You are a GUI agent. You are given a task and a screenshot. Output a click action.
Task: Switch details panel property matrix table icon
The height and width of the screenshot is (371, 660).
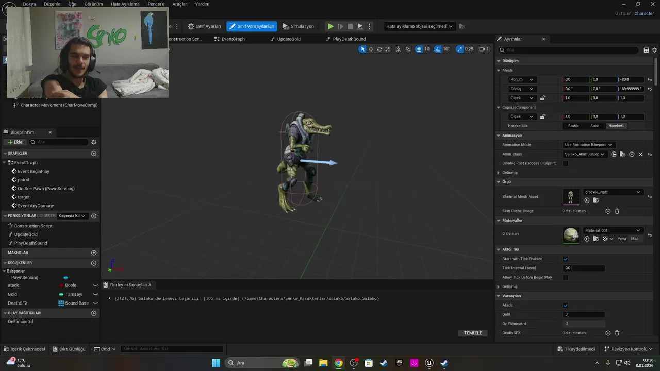tap(646, 50)
